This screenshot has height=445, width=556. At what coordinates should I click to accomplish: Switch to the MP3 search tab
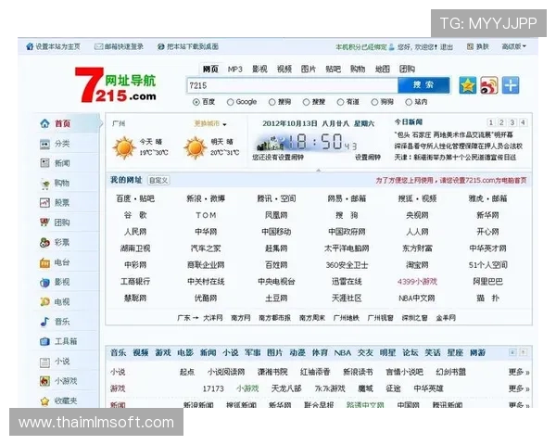click(234, 70)
